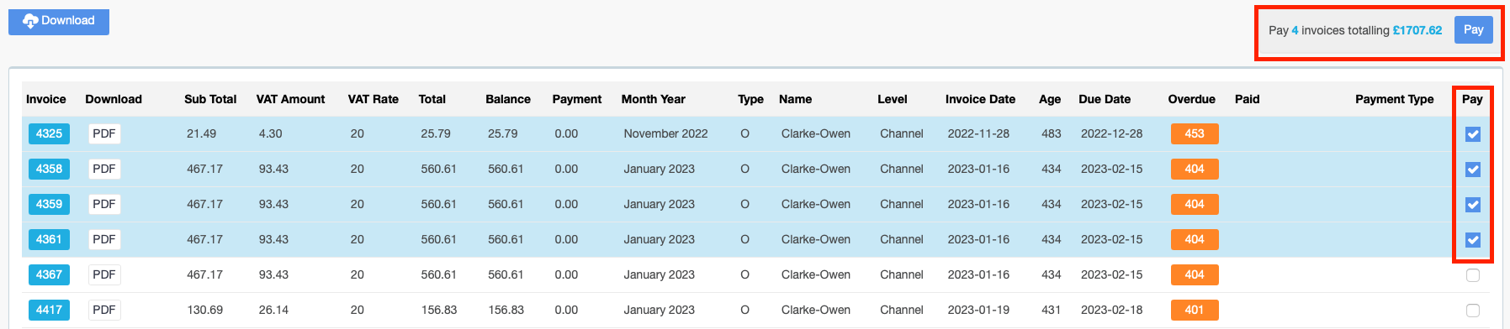The height and width of the screenshot is (329, 1510).
Task: Sort by Sub Total column header
Action: click(210, 99)
